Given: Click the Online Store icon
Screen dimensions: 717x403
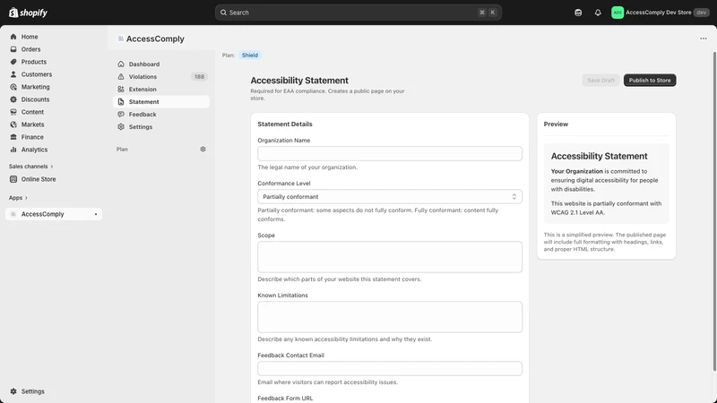Looking at the screenshot, I should (x=13, y=179).
